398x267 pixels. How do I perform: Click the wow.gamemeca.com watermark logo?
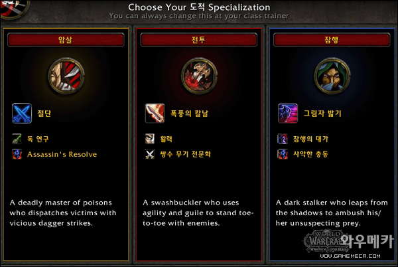(x=349, y=244)
